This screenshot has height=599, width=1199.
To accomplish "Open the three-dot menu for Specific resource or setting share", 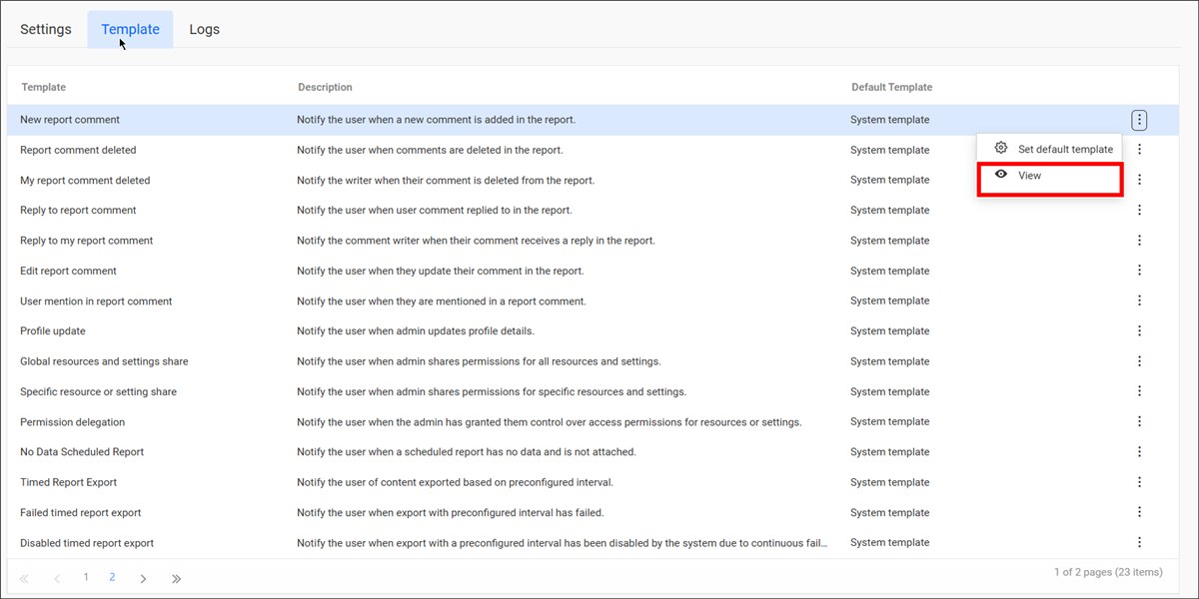I will [1139, 391].
